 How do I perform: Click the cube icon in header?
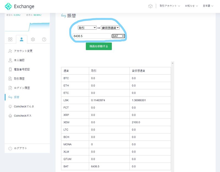click(x=150, y=6)
